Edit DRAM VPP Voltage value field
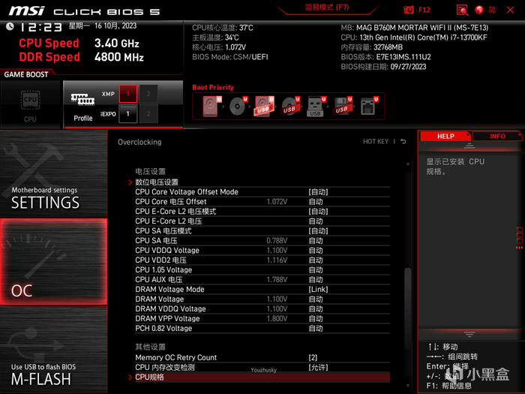The width and height of the screenshot is (525, 394). pyautogui.click(x=316, y=318)
